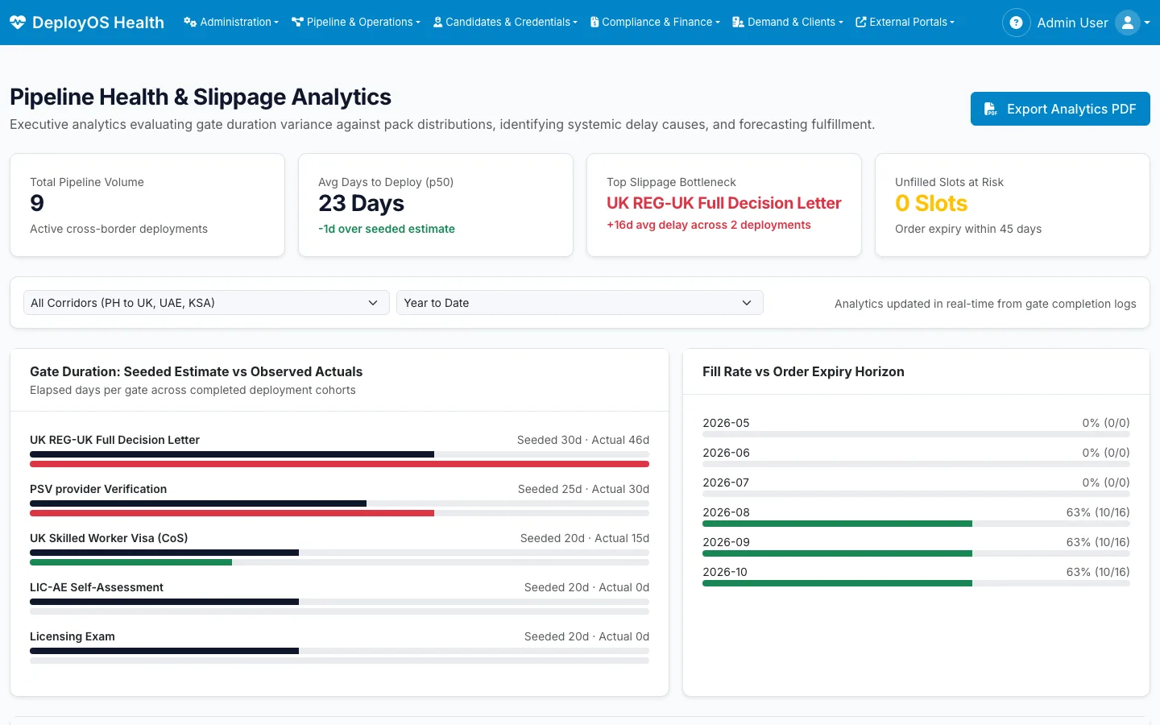Click the UK REG-UK Full Decision Letter red actual bar
Viewport: 1160px width, 725px height.
(339, 464)
